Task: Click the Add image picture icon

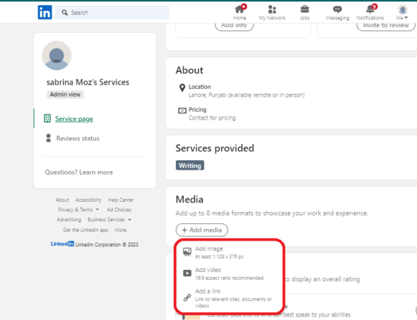Action: click(x=187, y=251)
